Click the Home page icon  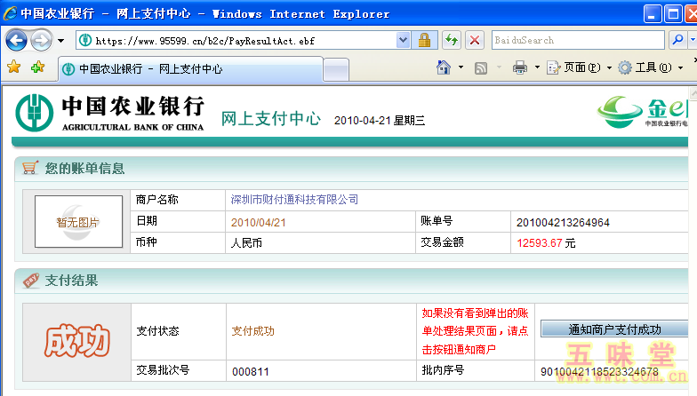pos(444,67)
